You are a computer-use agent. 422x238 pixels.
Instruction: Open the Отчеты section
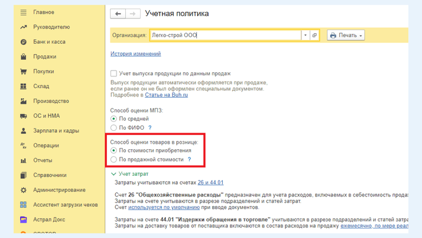pos(43,160)
